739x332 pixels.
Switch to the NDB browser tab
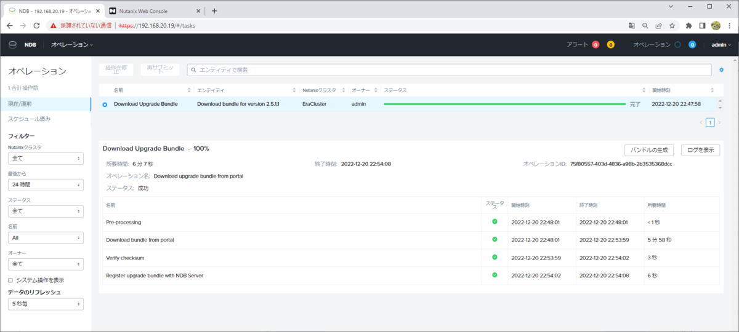[53, 11]
